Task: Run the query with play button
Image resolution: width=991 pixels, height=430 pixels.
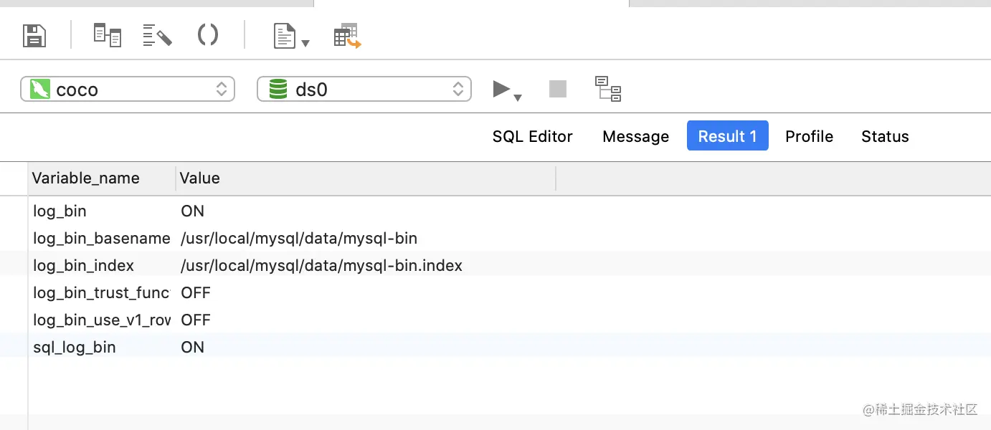Action: point(501,89)
